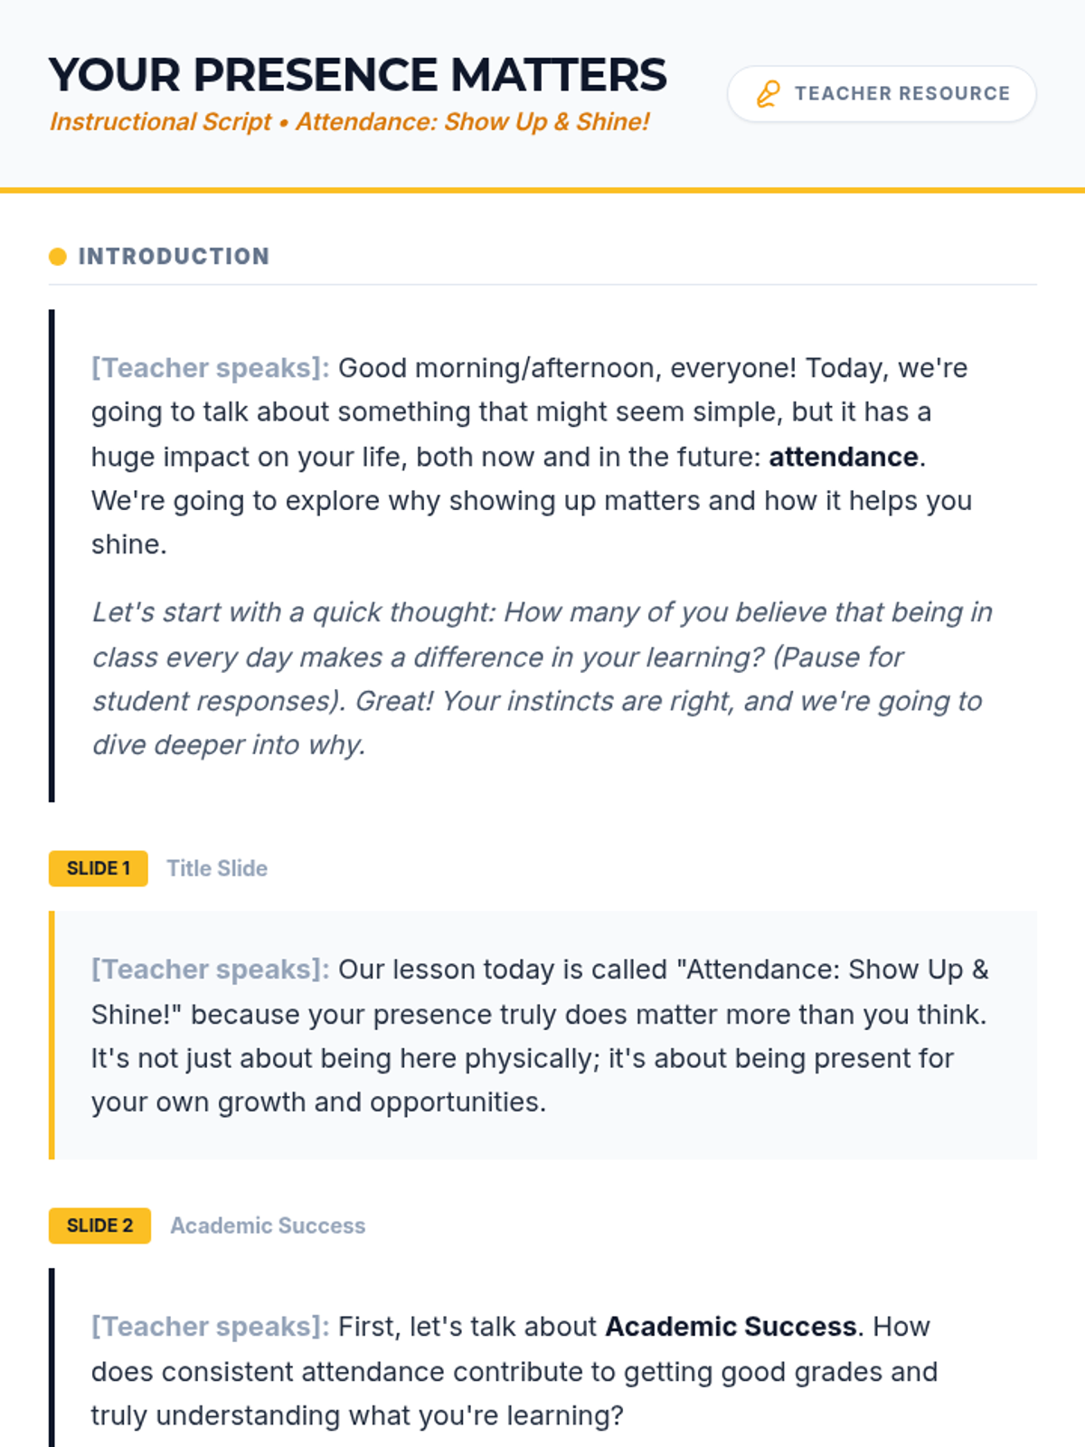Image resolution: width=1085 pixels, height=1447 pixels.
Task: Click the first Teacher speaks label
Action: (x=210, y=368)
